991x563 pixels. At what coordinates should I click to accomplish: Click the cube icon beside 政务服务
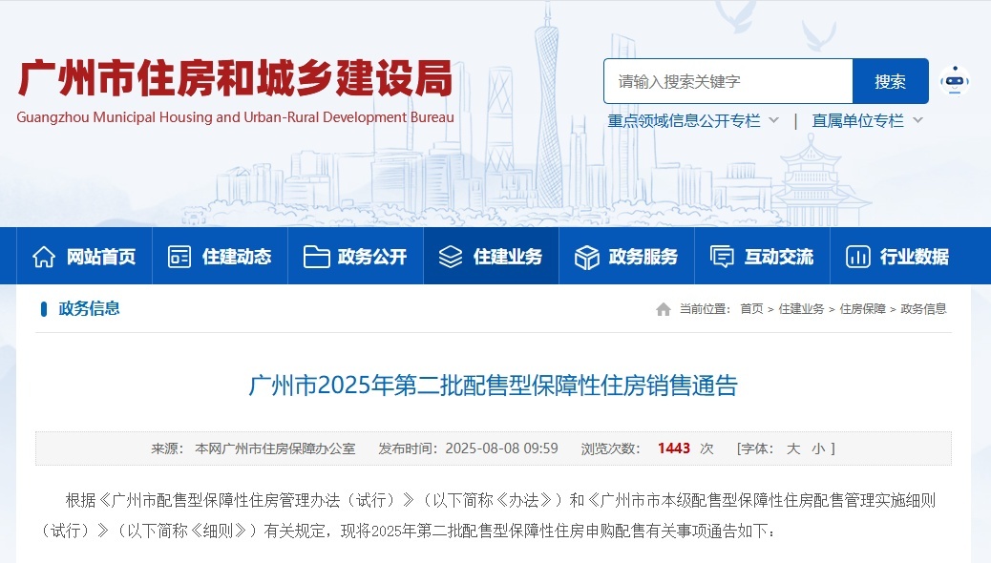click(x=586, y=257)
